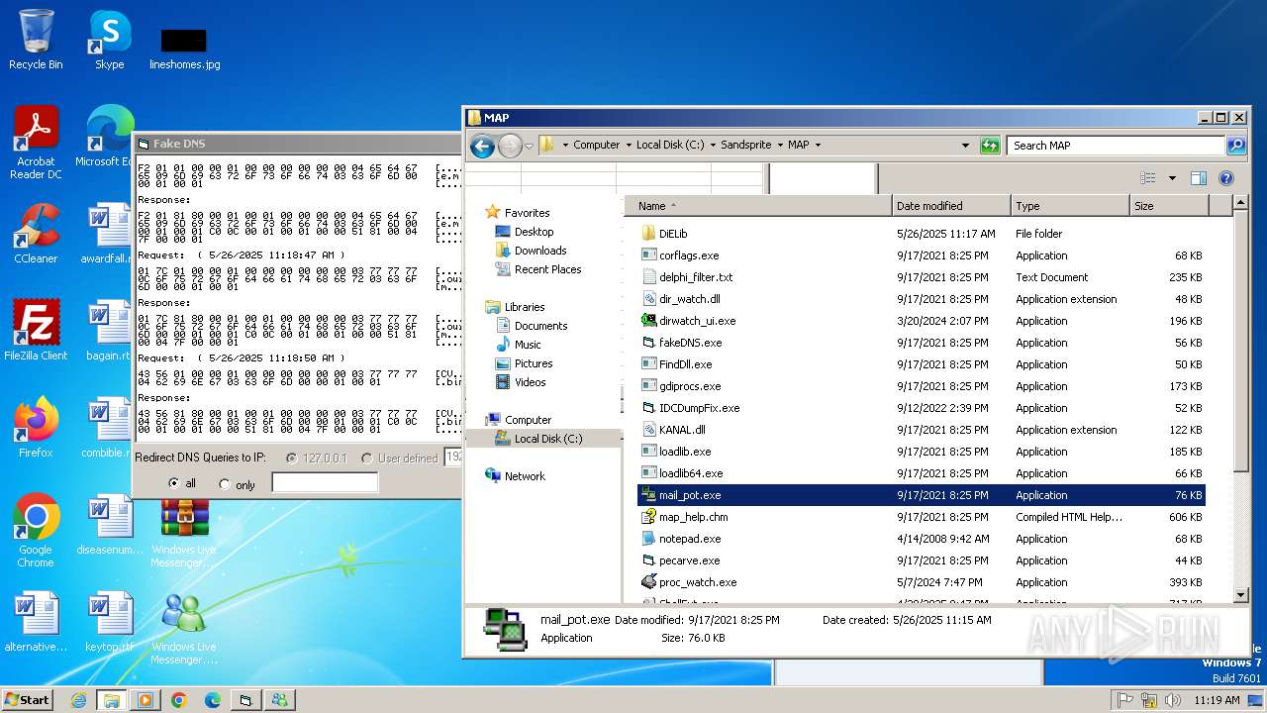Sort files by Date modified column
The image size is (1267, 713).
pyautogui.click(x=951, y=206)
